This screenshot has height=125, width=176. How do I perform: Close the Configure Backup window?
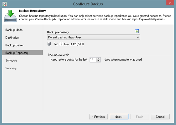(x=169, y=3)
